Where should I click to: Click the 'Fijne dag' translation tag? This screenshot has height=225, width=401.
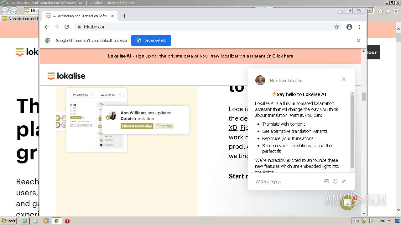pos(164,126)
